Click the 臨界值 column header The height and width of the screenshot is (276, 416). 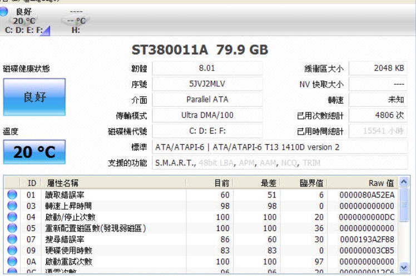304,183
